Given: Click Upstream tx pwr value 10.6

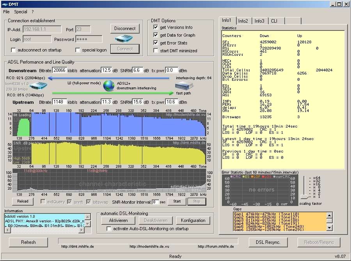Looking at the screenshot, I should (172, 102).
